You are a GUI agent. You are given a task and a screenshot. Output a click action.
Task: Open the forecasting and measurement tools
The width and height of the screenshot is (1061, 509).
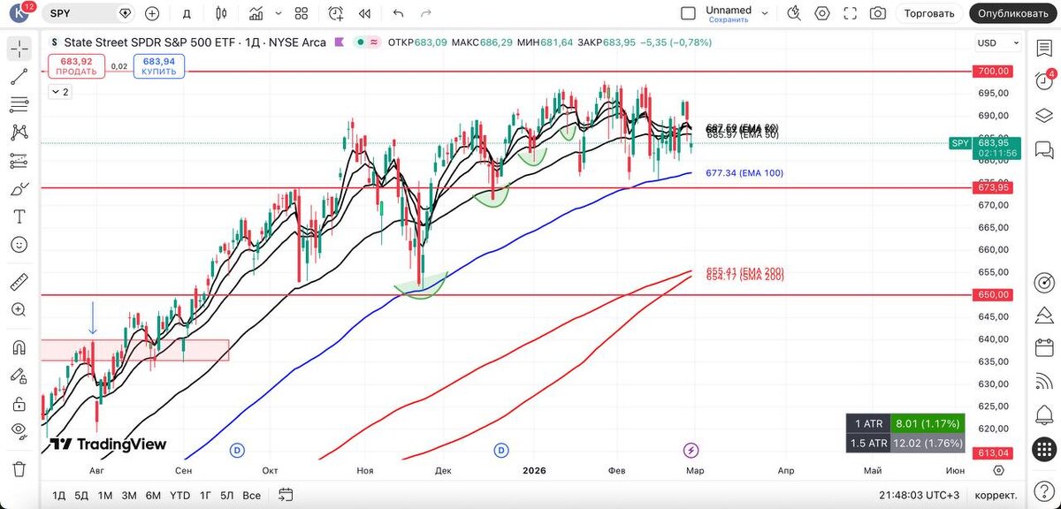click(19, 161)
